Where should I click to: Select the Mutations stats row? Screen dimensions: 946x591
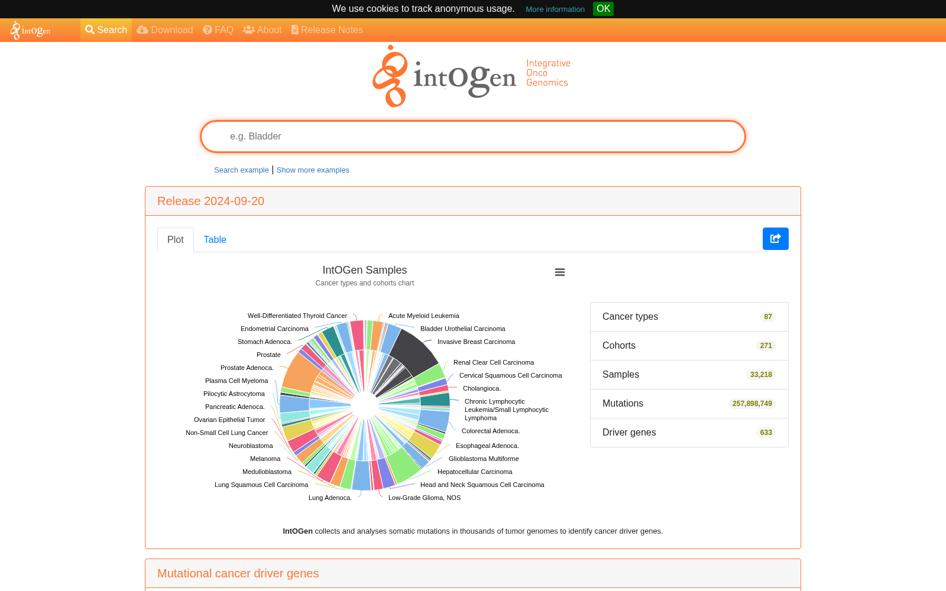tap(689, 404)
